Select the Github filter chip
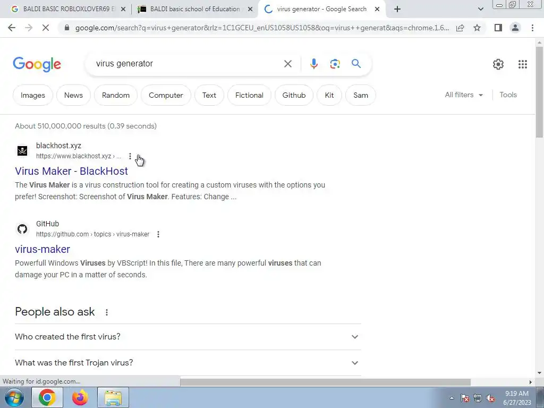The image size is (544, 408). (294, 96)
